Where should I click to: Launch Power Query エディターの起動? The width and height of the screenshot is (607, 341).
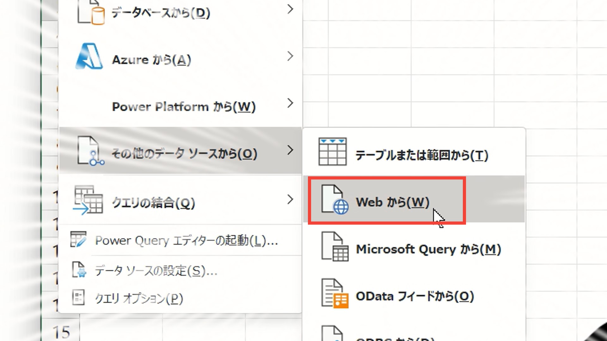(186, 241)
